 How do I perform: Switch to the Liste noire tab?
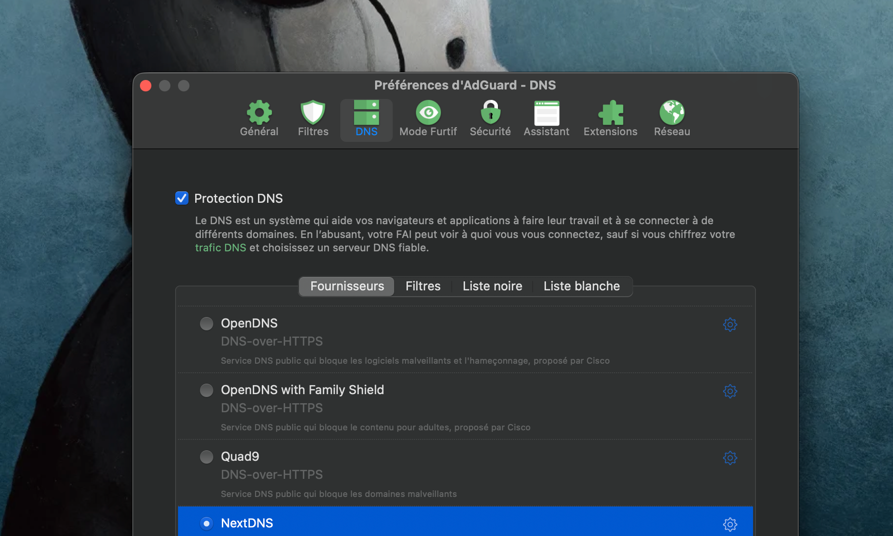coord(492,286)
